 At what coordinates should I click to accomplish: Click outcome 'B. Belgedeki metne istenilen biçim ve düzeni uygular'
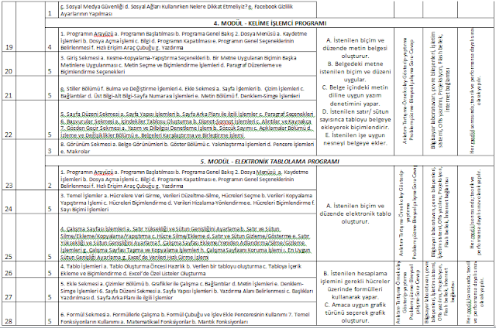click(355, 72)
